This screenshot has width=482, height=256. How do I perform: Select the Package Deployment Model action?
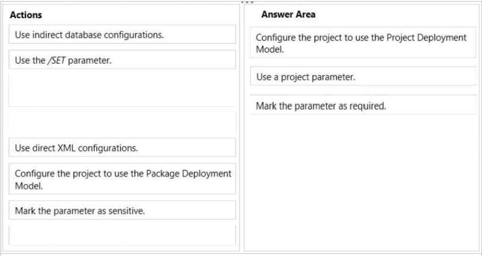(x=122, y=179)
